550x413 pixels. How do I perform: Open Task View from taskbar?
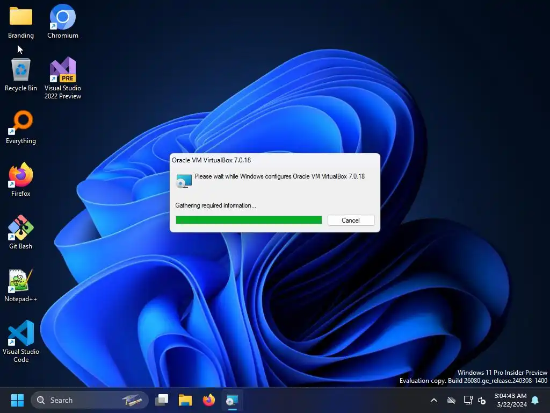[162, 400]
